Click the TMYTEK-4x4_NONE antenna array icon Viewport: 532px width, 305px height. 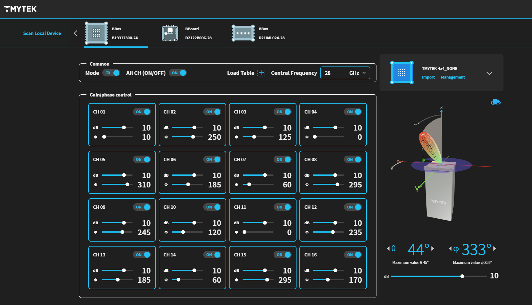(x=402, y=73)
